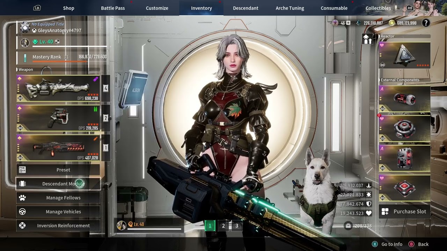The image size is (447, 251).
Task: Click the inventory chest capacity icon
Action: coord(348,226)
